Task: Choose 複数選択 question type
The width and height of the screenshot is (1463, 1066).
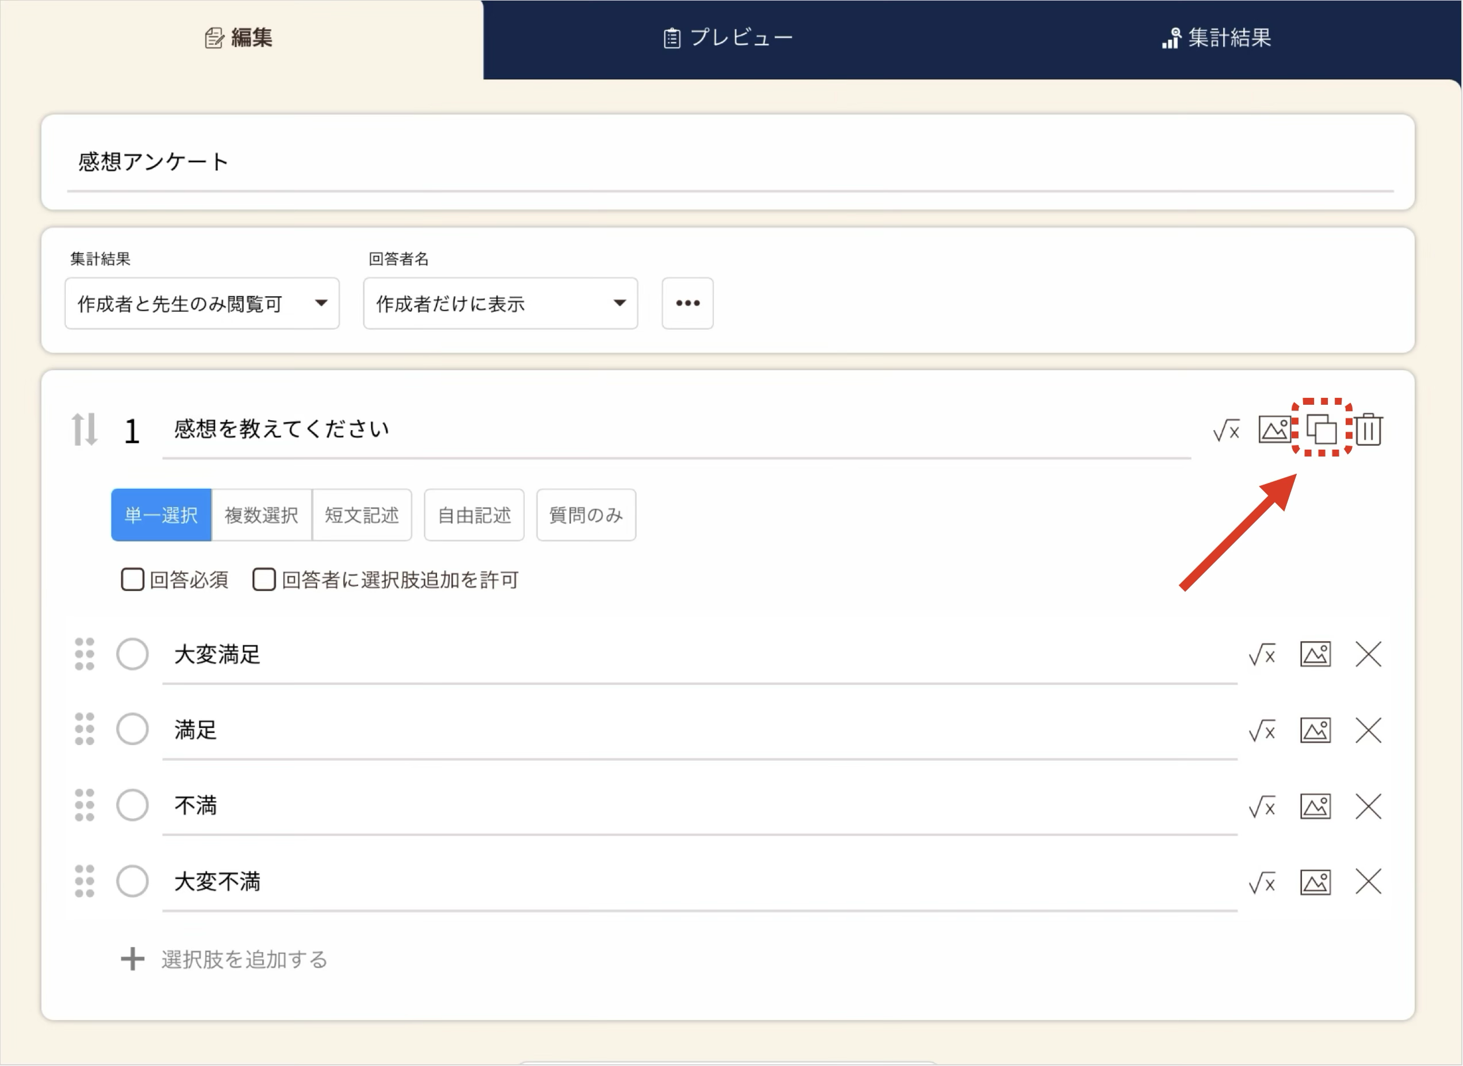Action: (x=261, y=515)
